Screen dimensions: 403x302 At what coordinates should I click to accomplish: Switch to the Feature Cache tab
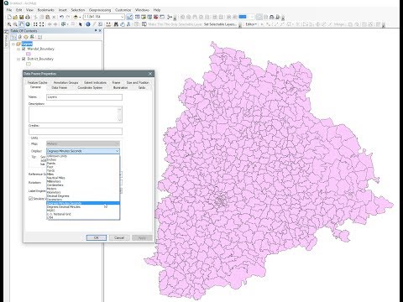[x=37, y=82]
